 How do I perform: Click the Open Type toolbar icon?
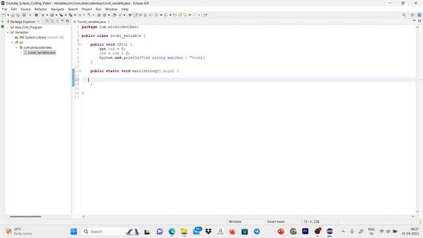(x=114, y=15)
